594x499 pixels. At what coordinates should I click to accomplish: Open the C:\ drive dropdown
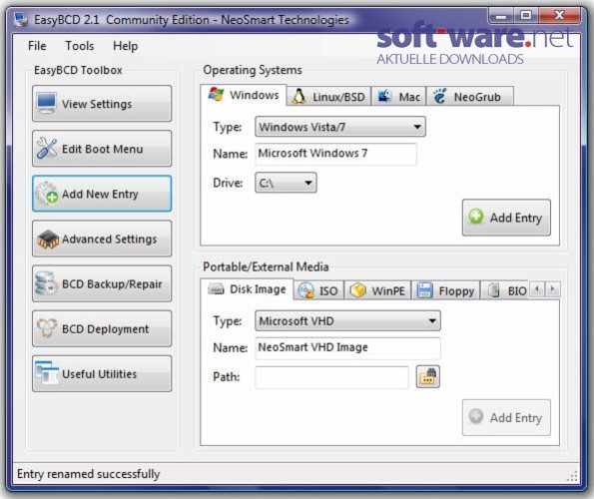point(286,183)
